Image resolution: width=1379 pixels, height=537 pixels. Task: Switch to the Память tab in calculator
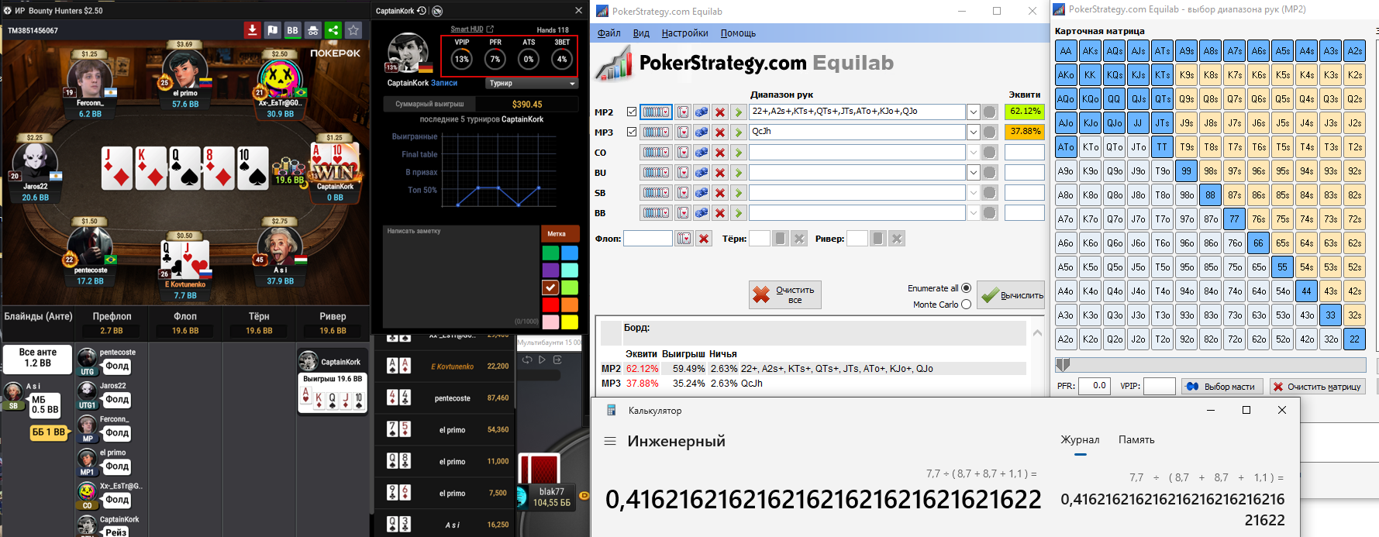coord(1136,440)
